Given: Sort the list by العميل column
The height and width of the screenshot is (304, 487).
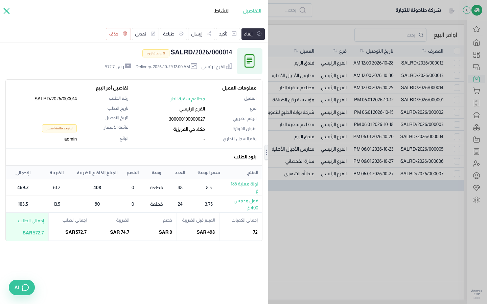Looking at the screenshot, I should pos(304,51).
